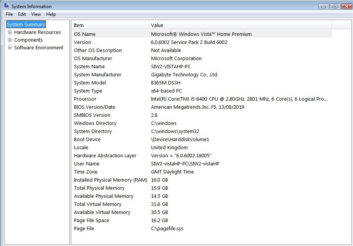
Task: Click the value 31.6 GB
Action: click(x=160, y=204)
